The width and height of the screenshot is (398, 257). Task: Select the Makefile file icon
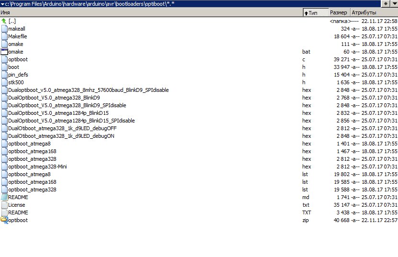pyautogui.click(x=4, y=36)
